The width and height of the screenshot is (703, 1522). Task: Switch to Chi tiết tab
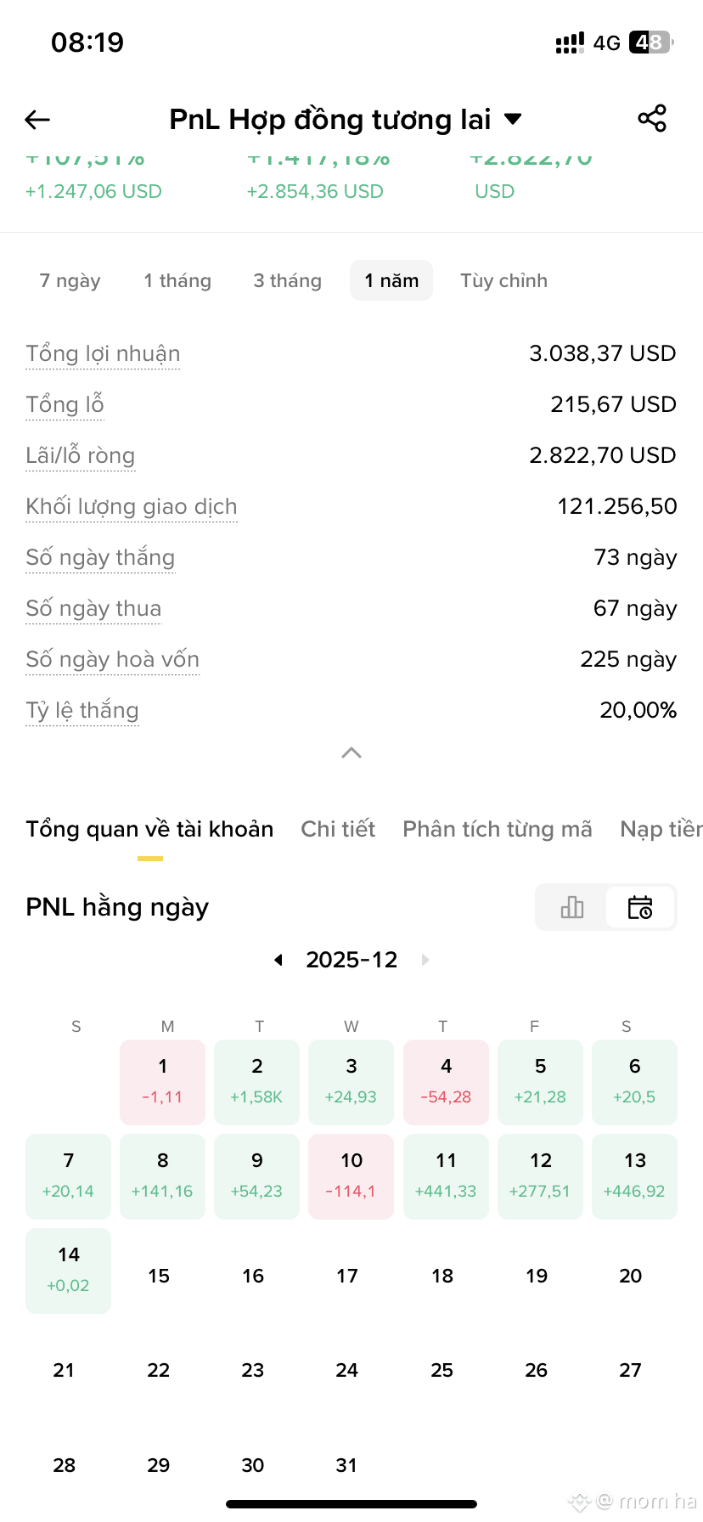[338, 829]
